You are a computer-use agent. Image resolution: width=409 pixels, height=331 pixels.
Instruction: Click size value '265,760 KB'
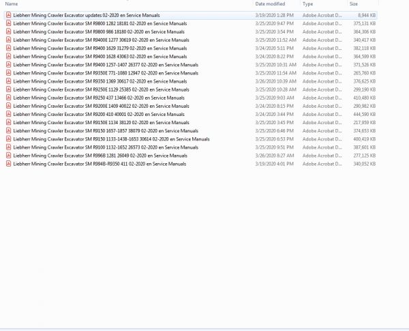click(365, 73)
